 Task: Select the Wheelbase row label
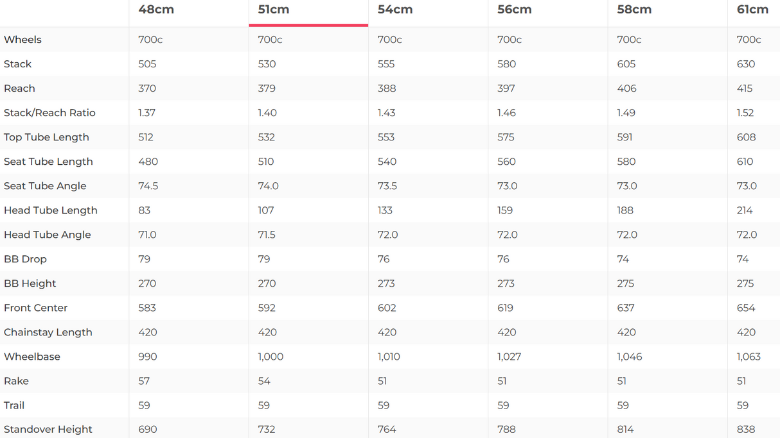(x=32, y=357)
